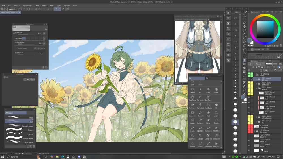Expand the BG front folder
Image resolution: width=283 pixels, height=159 pixels.
pyautogui.click(x=257, y=79)
